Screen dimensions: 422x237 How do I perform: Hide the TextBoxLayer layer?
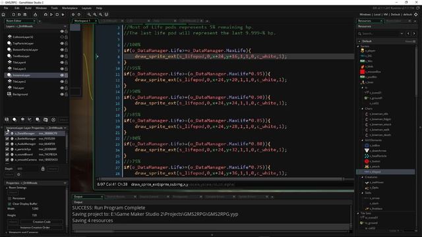62,56
